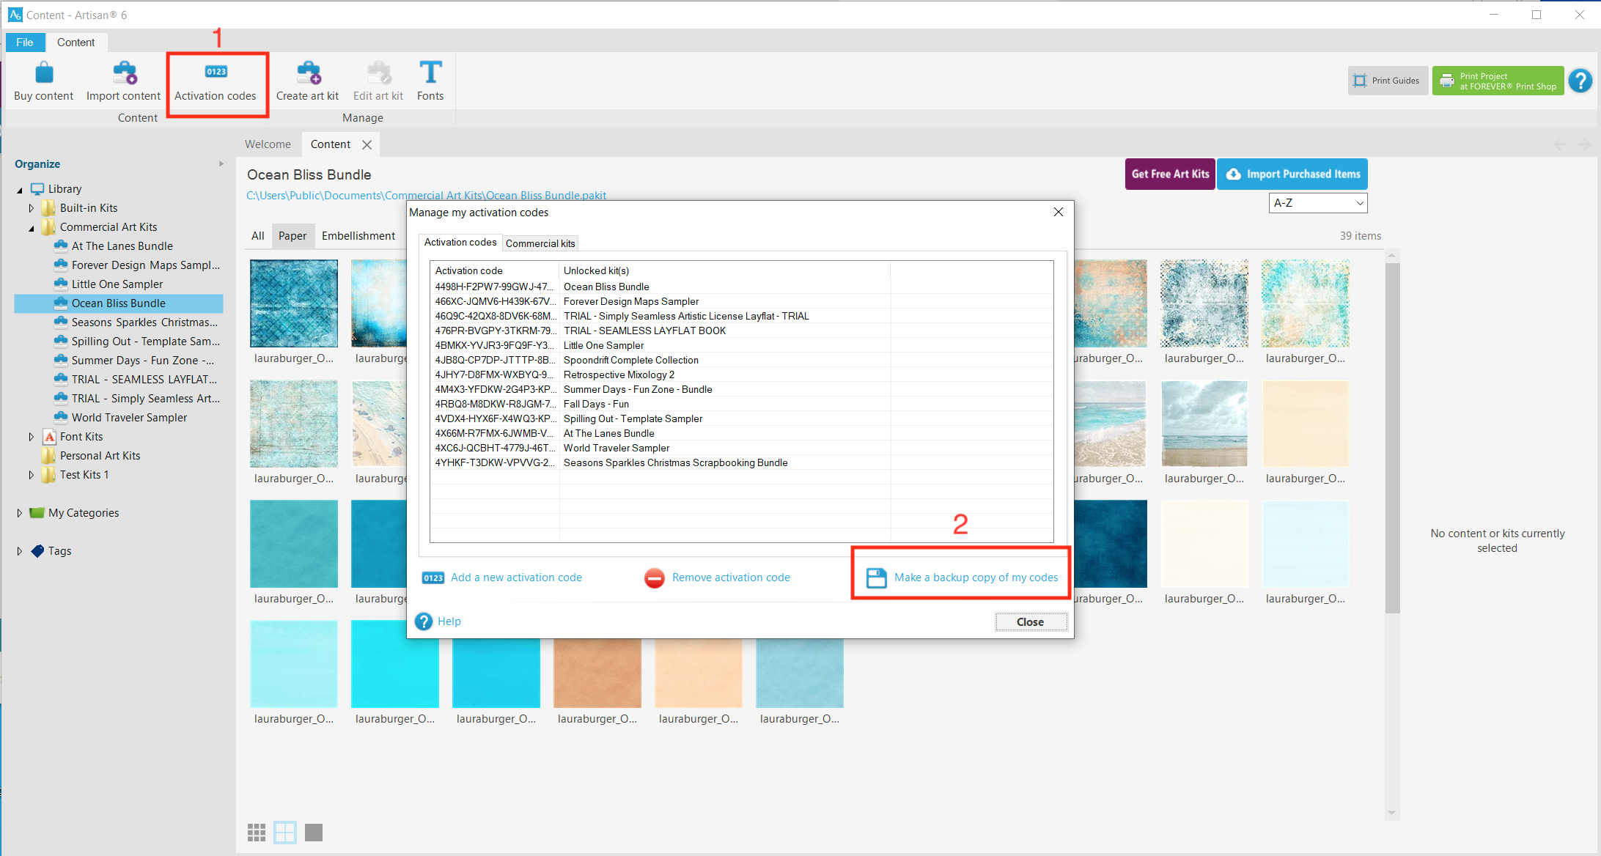Close the Content tab
This screenshot has height=856, width=1601.
(x=367, y=145)
